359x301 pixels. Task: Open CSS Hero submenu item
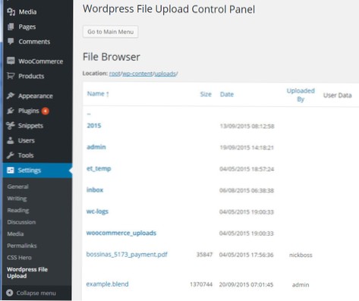point(19,257)
